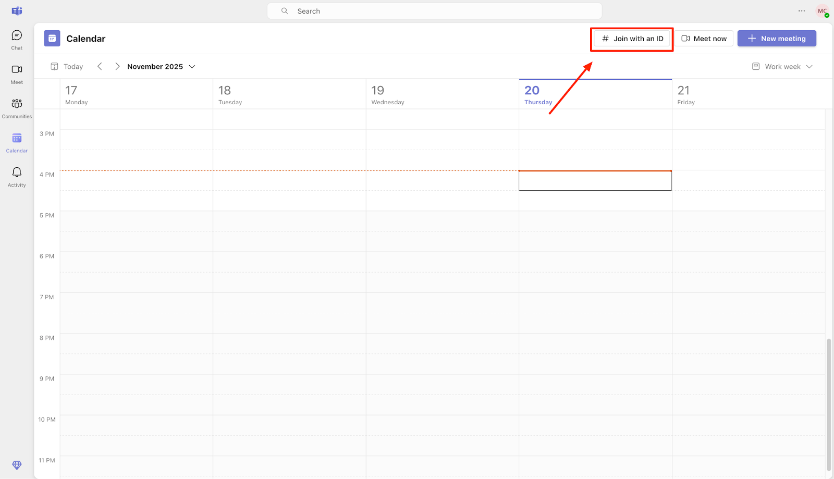Select the Thursday 4 PM time slot
Image resolution: width=834 pixels, height=479 pixels.
coord(595,181)
